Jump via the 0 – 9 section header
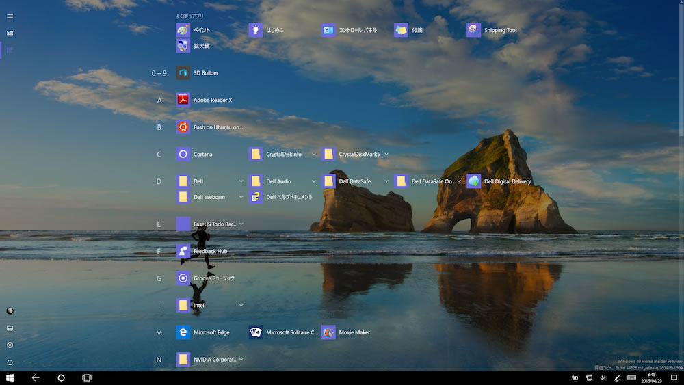This screenshot has width=684, height=385. 159,72
